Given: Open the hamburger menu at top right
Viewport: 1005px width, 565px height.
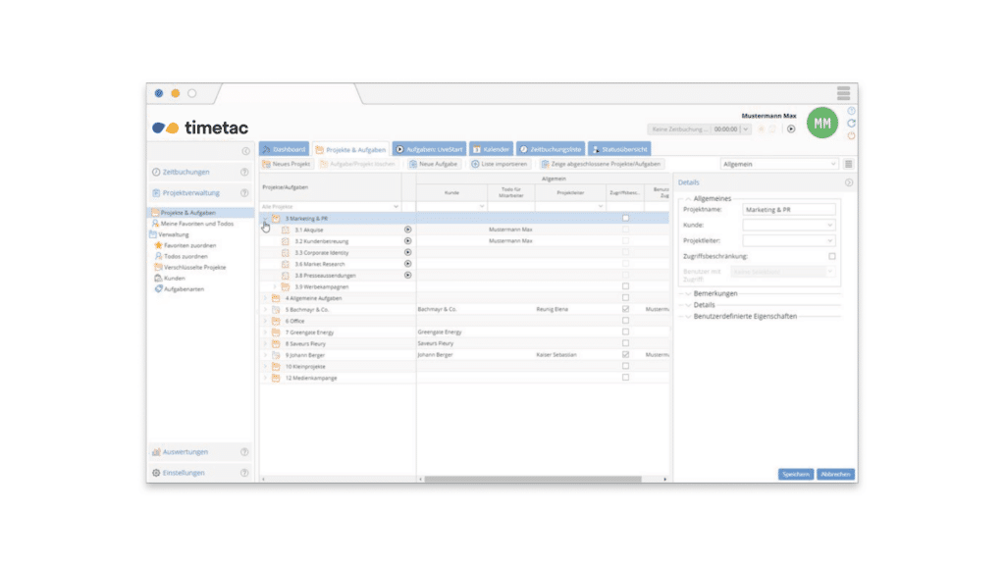Looking at the screenshot, I should tap(843, 93).
